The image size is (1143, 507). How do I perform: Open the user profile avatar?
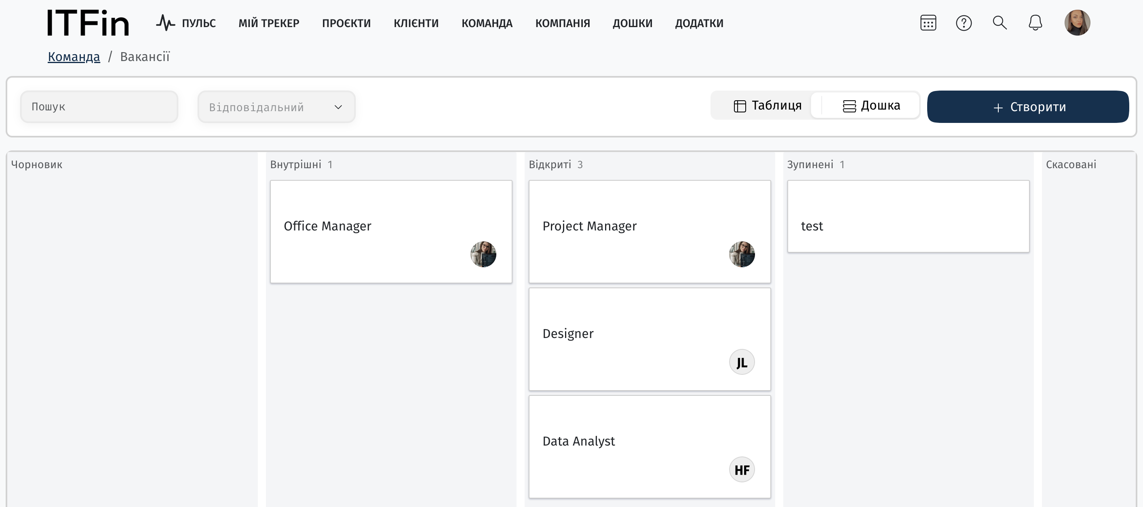pyautogui.click(x=1078, y=23)
